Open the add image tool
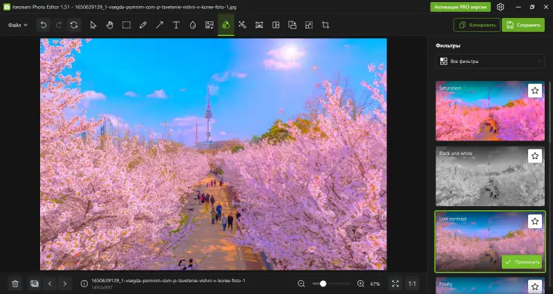 pyautogui.click(x=209, y=25)
